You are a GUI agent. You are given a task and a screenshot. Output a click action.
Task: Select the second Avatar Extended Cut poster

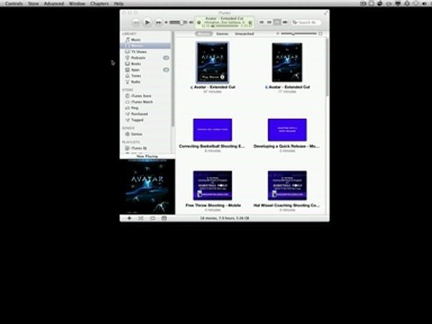coord(287,63)
